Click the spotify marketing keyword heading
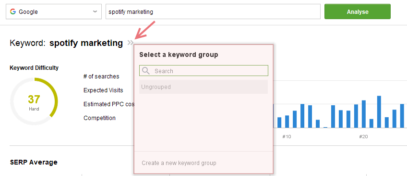 86,43
